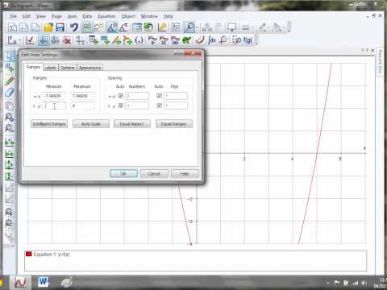Select the Point Mode tool in left sidebar
The image size is (387, 290).
pyautogui.click(x=10, y=68)
